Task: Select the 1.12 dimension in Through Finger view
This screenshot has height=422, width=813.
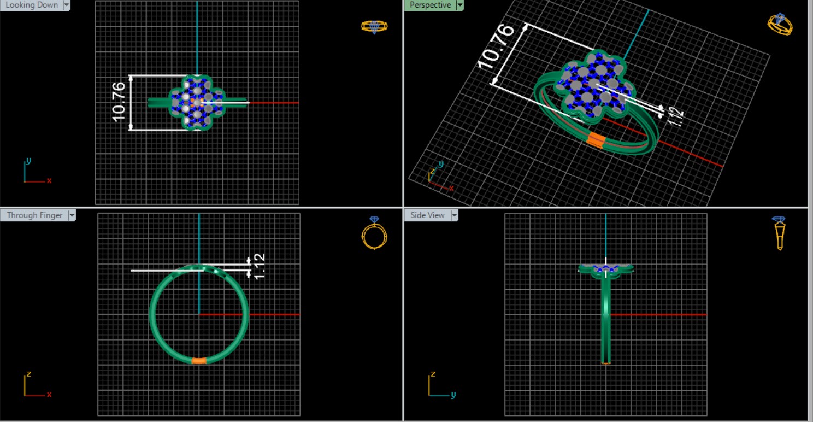Action: pos(259,266)
